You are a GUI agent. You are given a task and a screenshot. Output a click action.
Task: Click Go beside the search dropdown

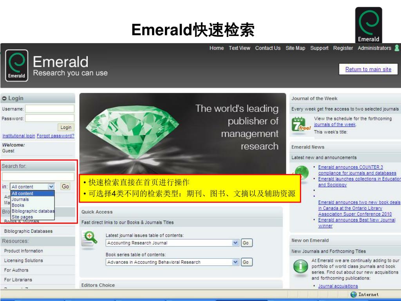(x=65, y=187)
